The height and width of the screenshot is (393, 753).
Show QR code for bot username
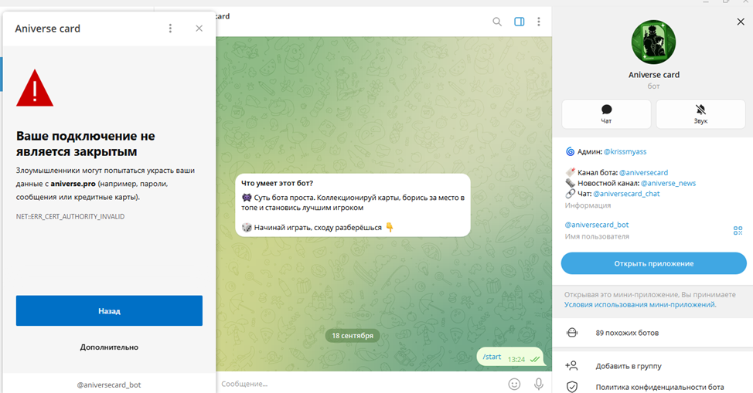pyautogui.click(x=738, y=231)
